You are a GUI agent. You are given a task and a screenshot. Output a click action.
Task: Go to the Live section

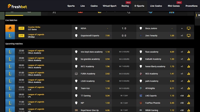pos(82,6)
